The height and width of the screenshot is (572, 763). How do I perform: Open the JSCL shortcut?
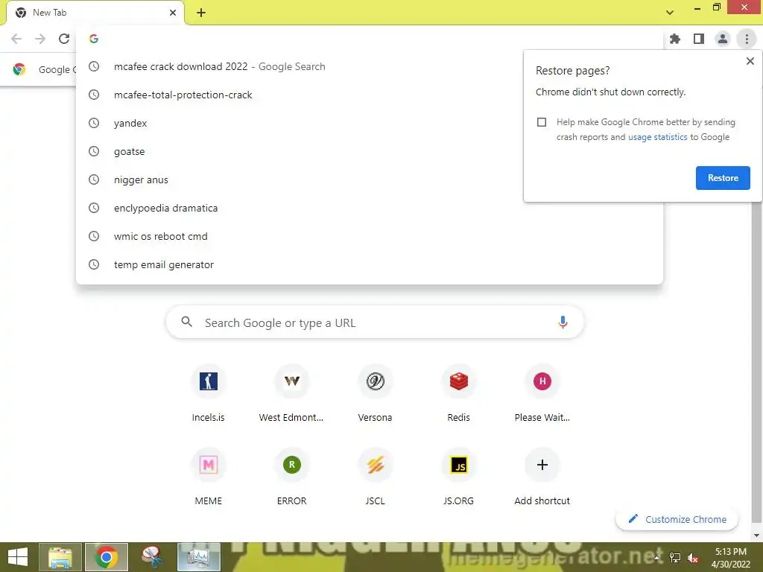coord(376,477)
